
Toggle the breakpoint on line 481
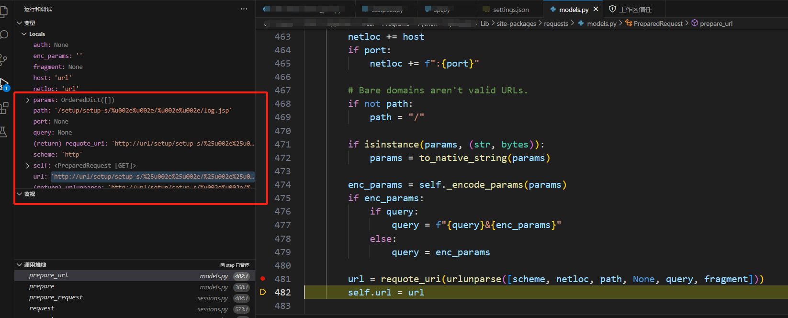[263, 279]
